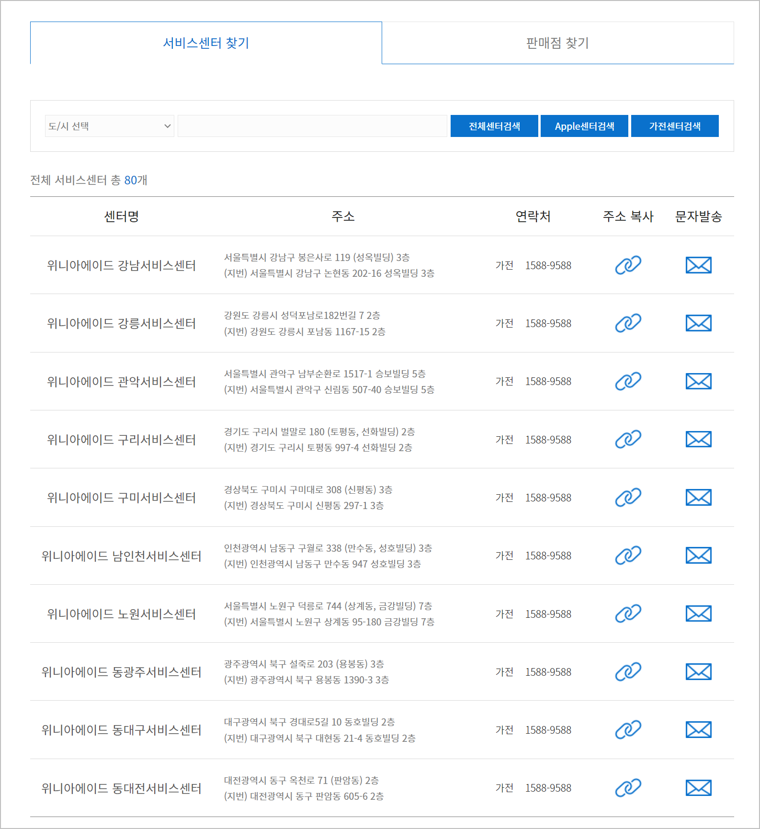Select 위니아에이드 강남서비스센터 name
The width and height of the screenshot is (760, 829).
click(121, 265)
